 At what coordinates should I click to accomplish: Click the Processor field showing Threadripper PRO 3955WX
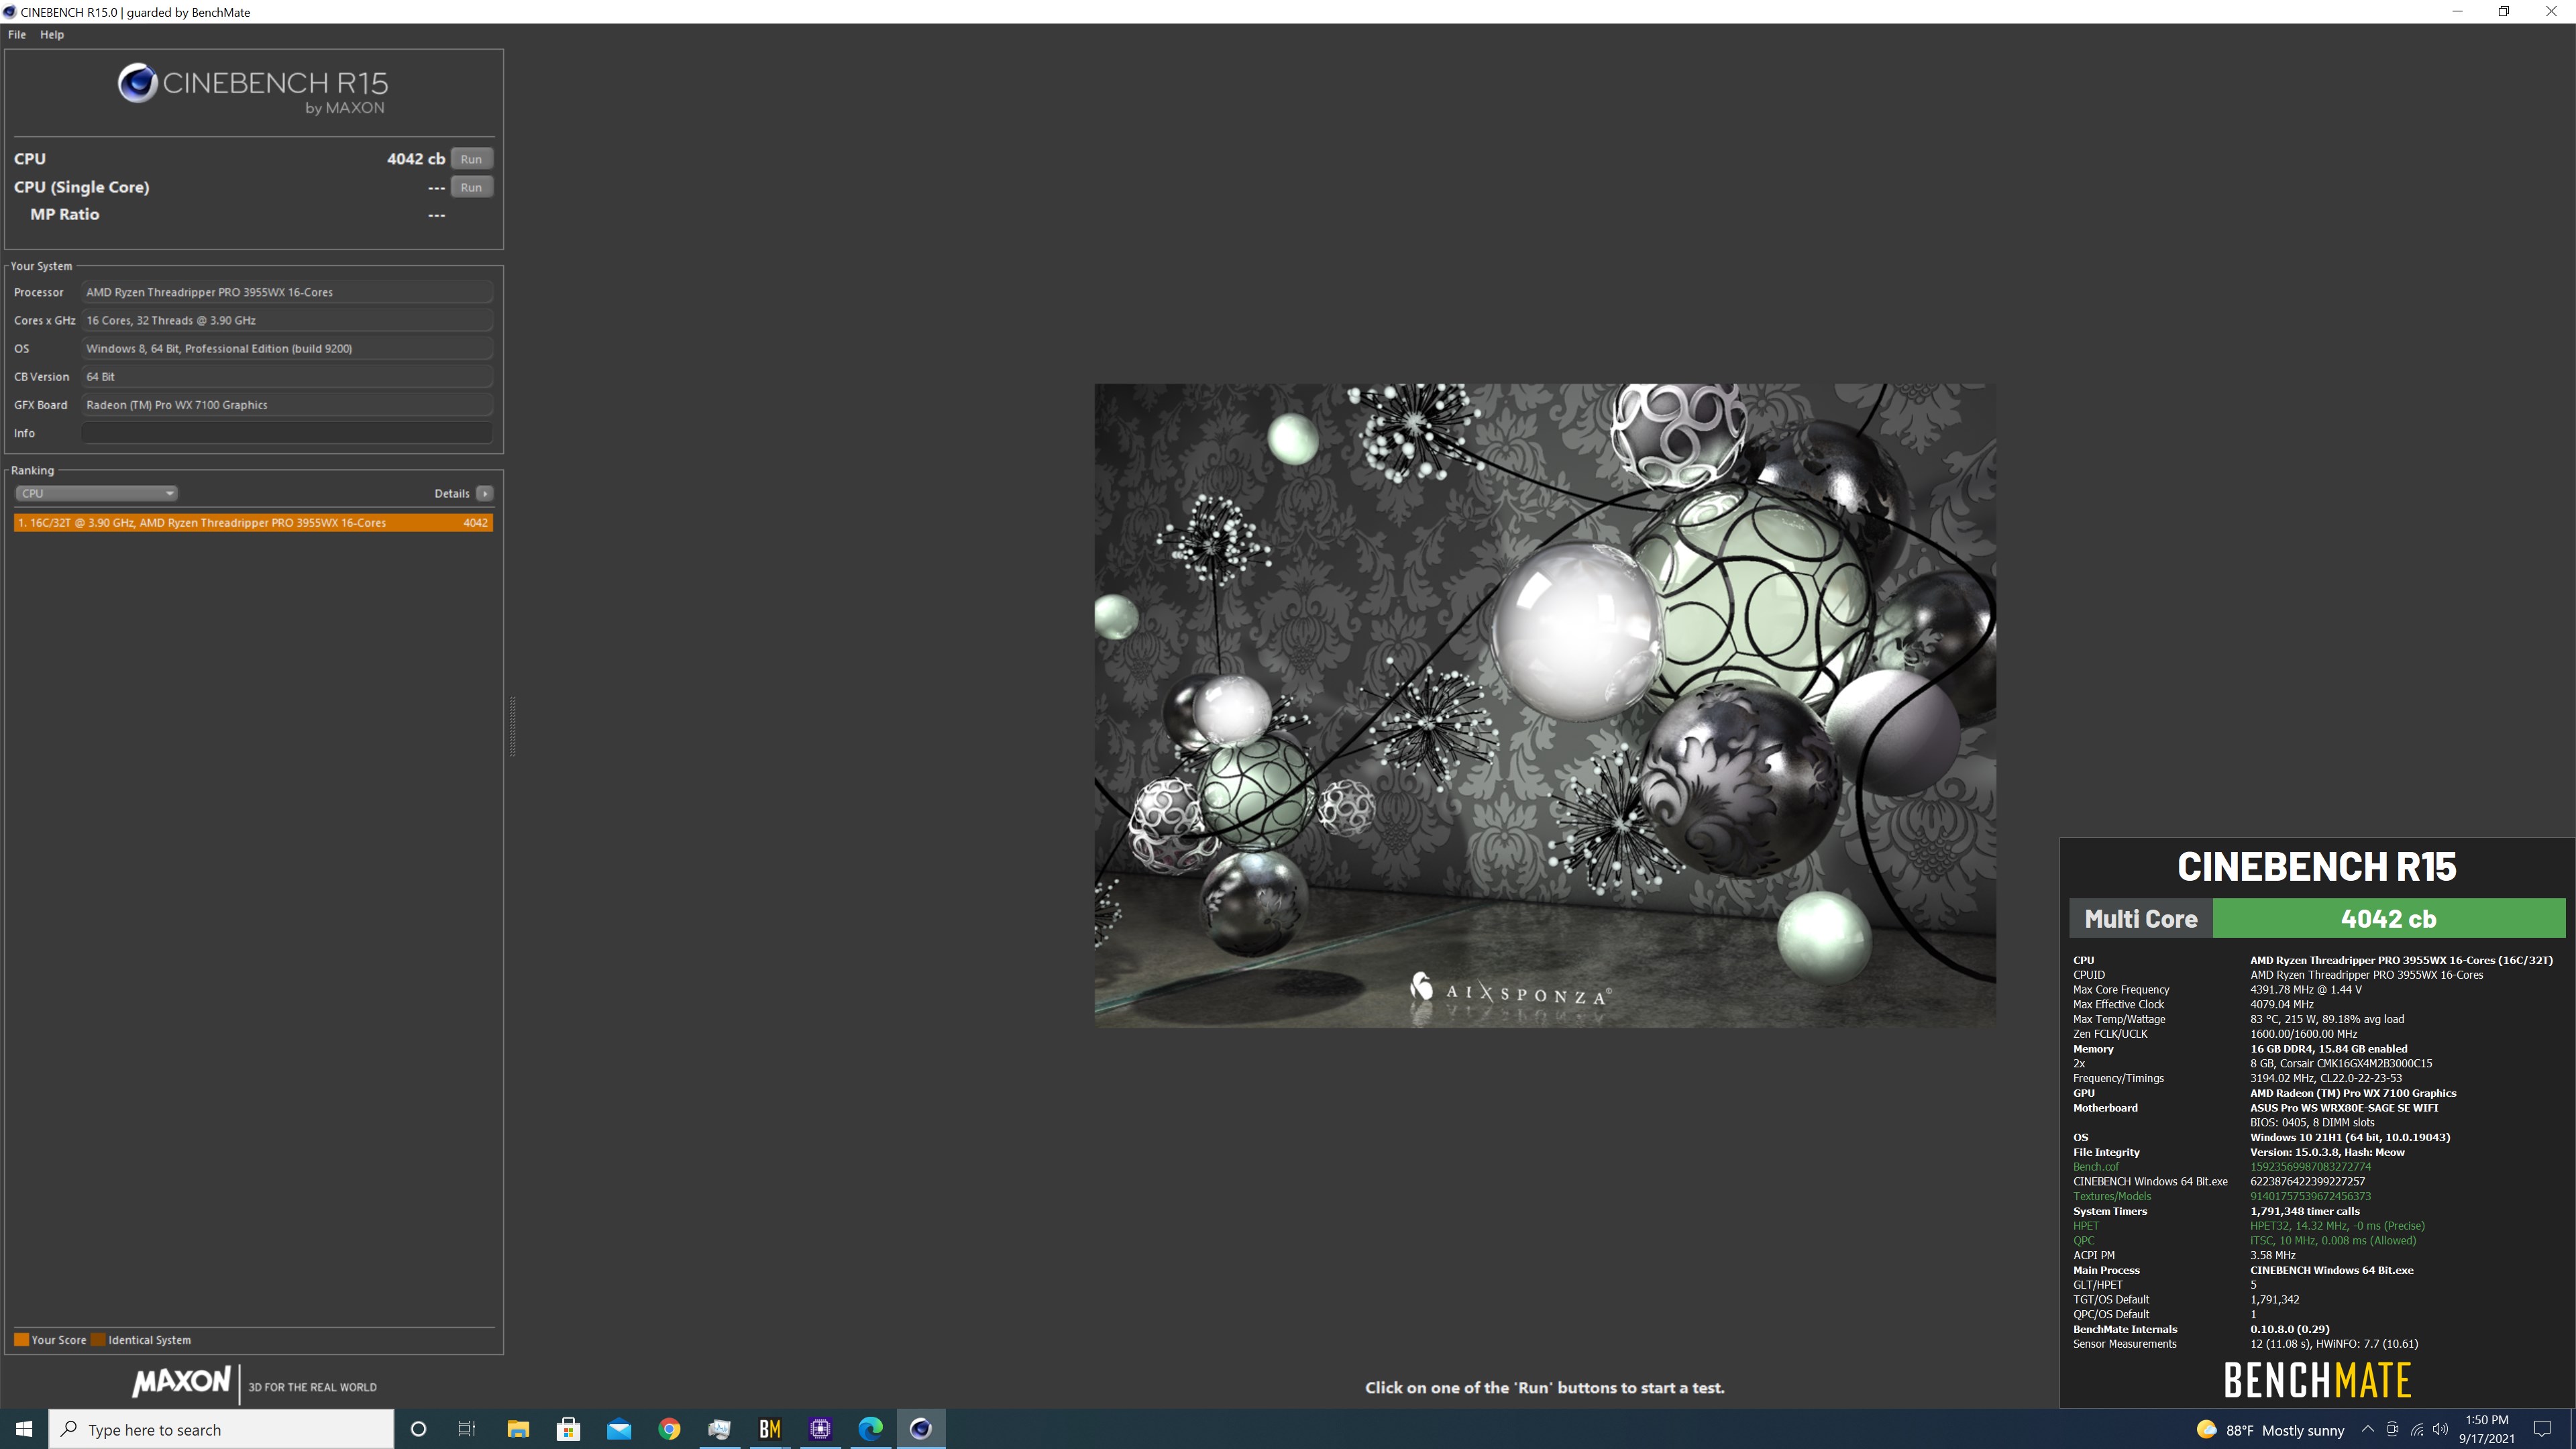point(287,292)
